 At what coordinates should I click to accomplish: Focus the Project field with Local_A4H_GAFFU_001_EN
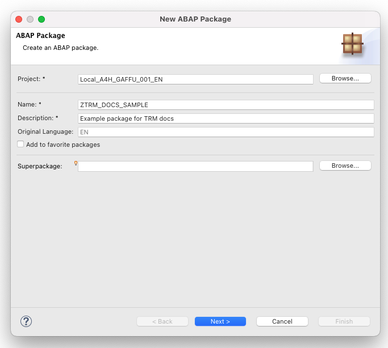(195, 79)
